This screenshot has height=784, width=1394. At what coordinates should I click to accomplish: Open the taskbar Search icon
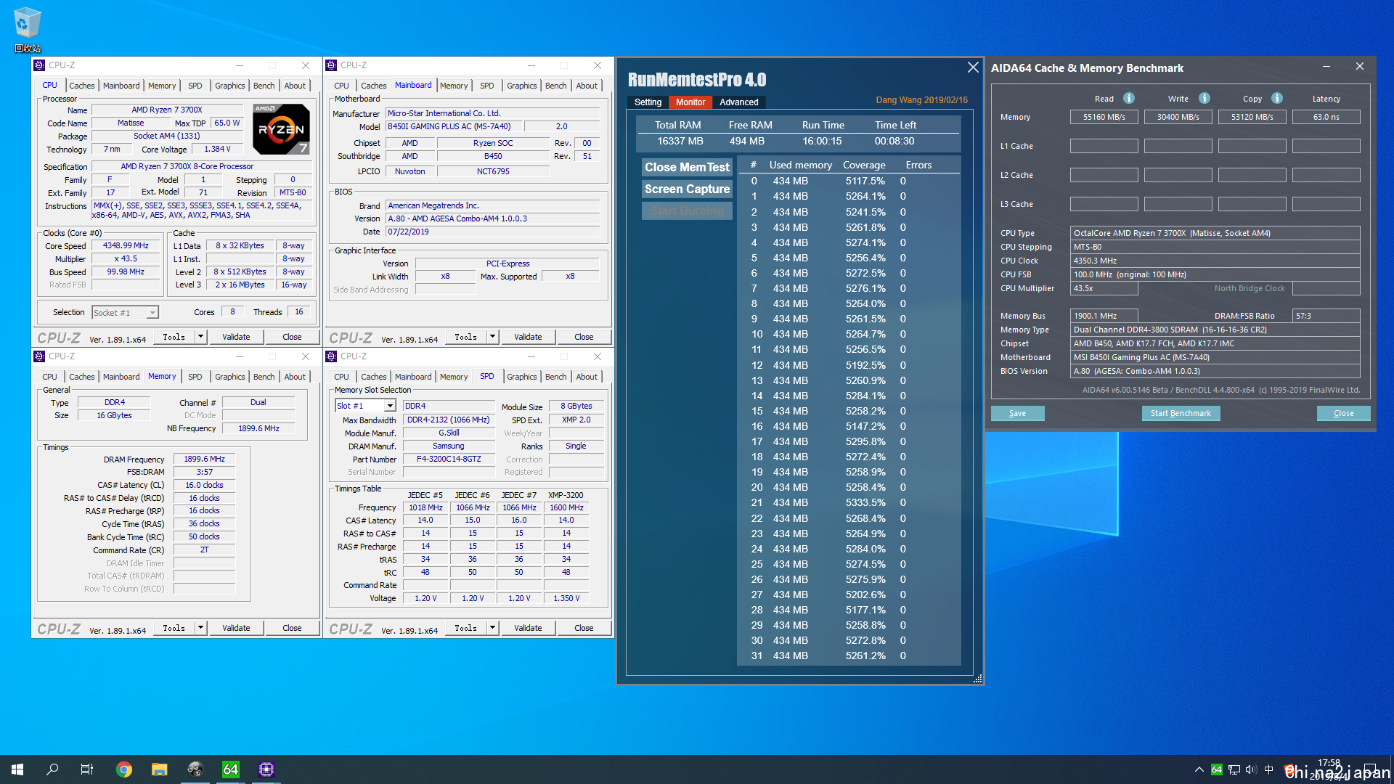pos(52,769)
